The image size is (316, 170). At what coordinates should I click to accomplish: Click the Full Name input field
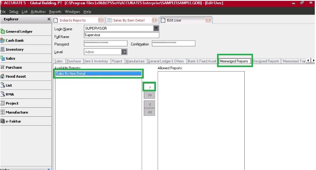[105, 35]
